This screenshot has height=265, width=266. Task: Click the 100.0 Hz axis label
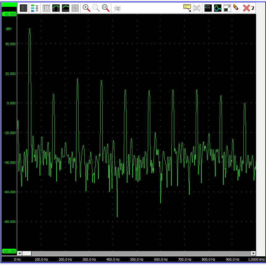coord(41,259)
